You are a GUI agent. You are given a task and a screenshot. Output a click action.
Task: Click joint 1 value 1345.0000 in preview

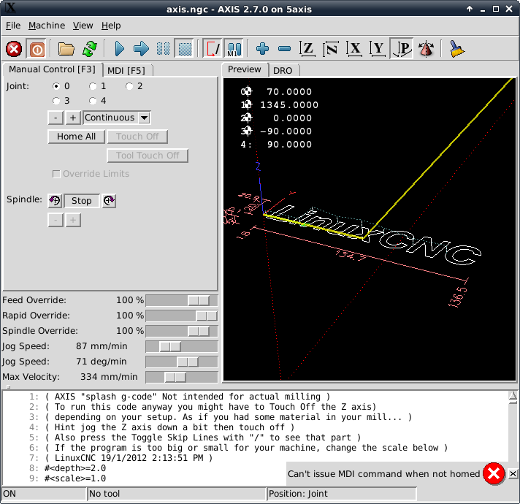(289, 105)
